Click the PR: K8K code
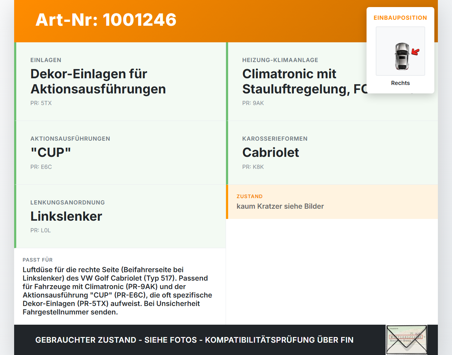 (x=253, y=167)
